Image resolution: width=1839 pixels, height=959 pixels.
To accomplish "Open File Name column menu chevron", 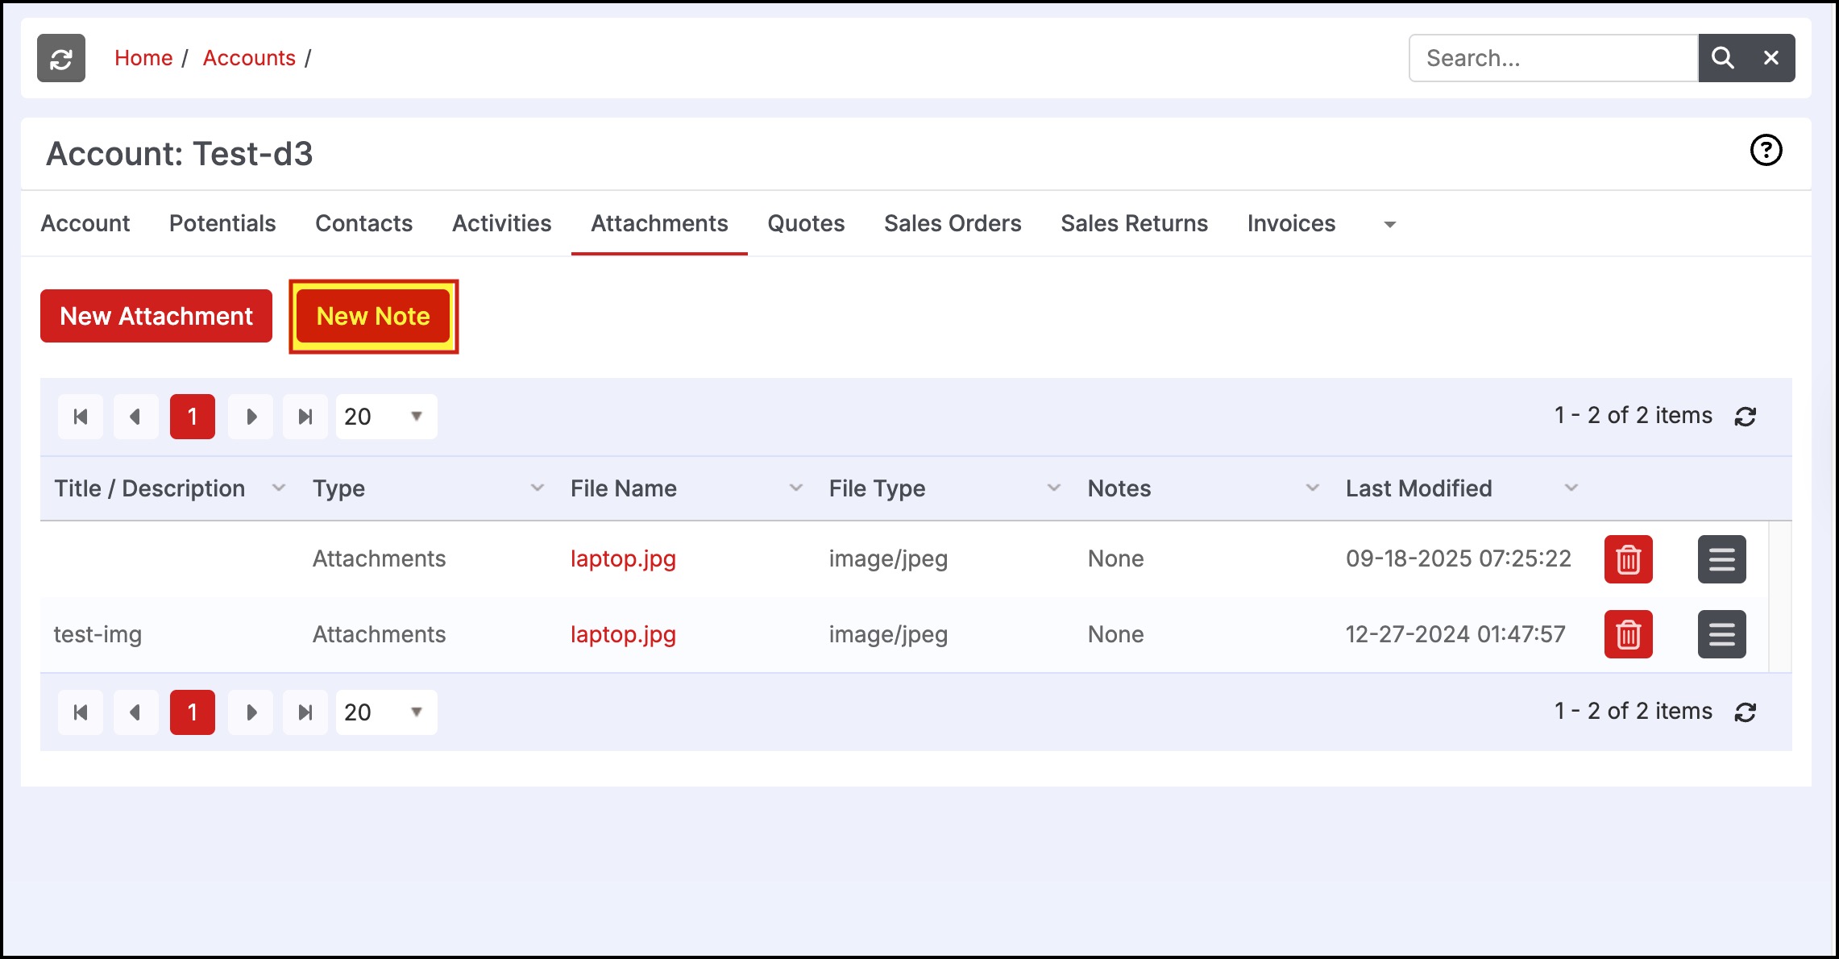I will point(795,488).
